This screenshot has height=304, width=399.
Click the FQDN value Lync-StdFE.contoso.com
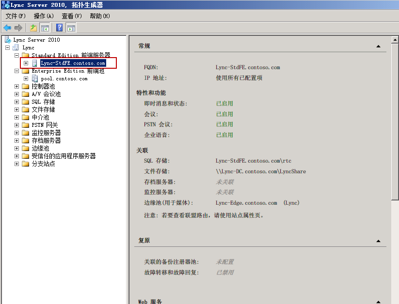coord(248,67)
